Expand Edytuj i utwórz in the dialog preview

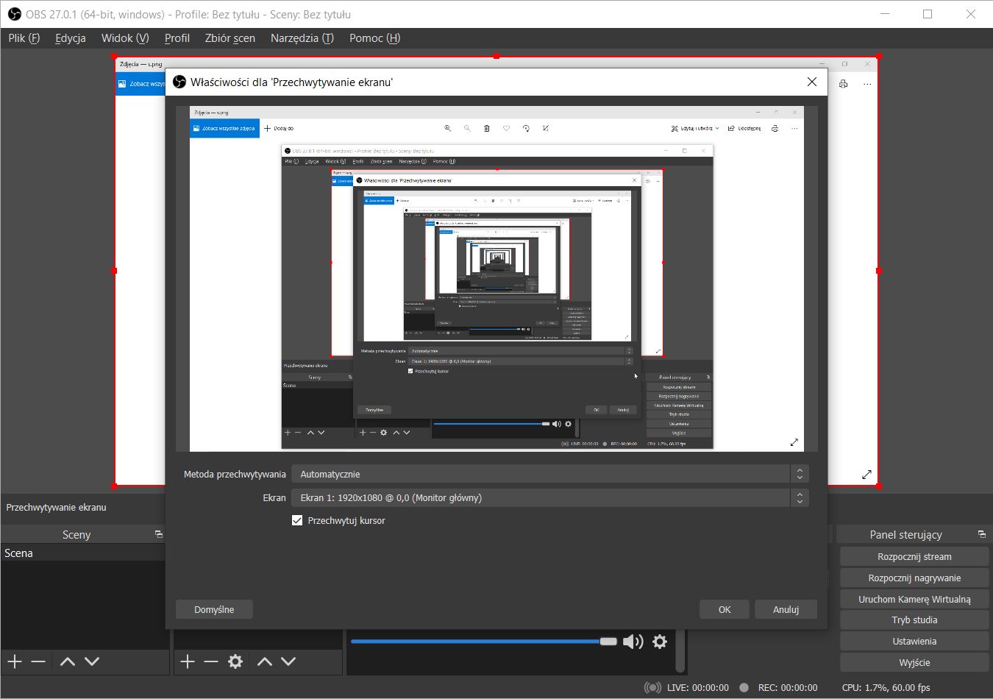(695, 128)
